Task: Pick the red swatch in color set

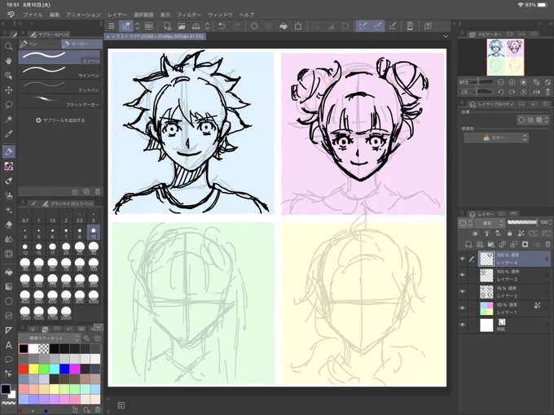Action: coord(24,369)
